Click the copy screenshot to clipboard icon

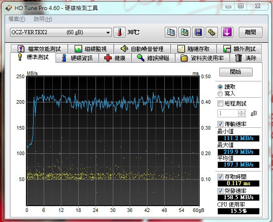[x=184, y=32]
